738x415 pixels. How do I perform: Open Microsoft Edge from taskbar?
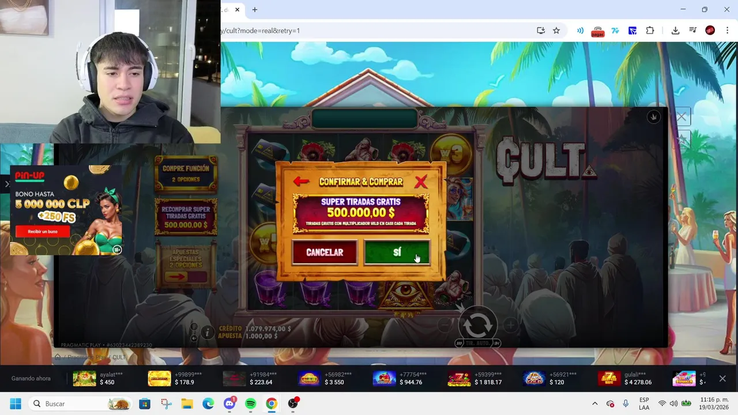tap(208, 403)
